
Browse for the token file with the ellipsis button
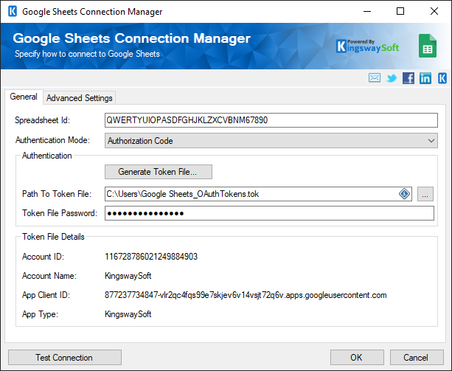click(425, 194)
